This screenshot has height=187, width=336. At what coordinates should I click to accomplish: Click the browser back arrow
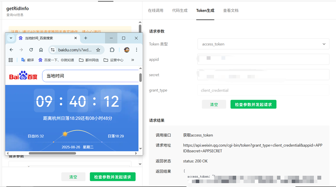coord(11,50)
